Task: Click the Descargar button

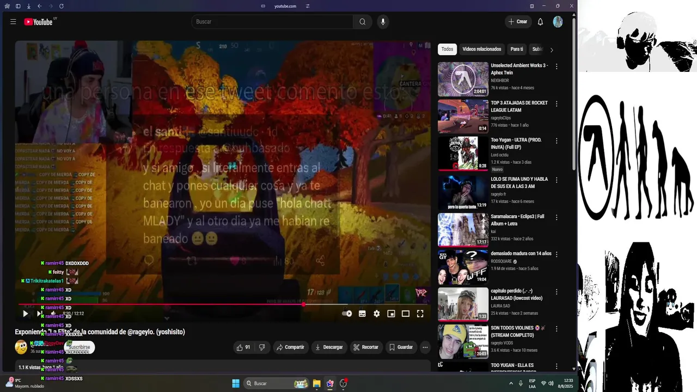Action: (329, 347)
